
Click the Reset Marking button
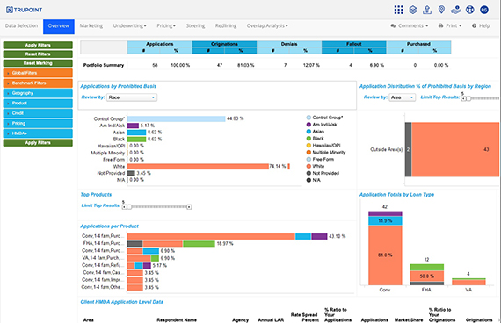coord(38,63)
